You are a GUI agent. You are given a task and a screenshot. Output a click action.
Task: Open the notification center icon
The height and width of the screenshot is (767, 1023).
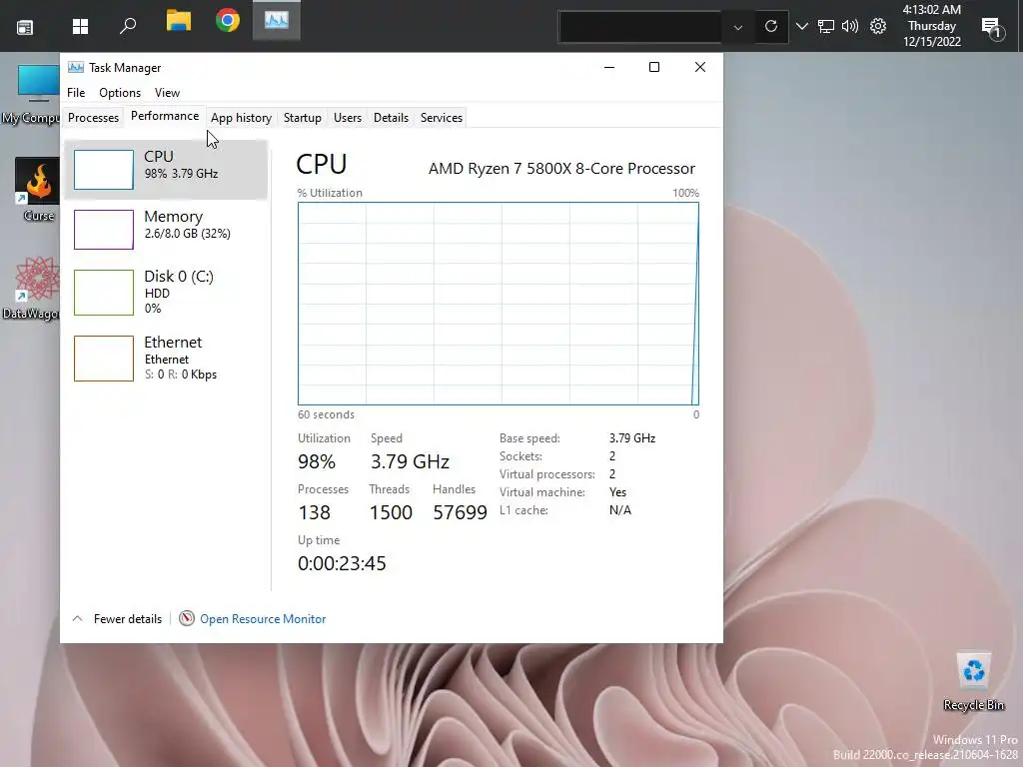[992, 28]
